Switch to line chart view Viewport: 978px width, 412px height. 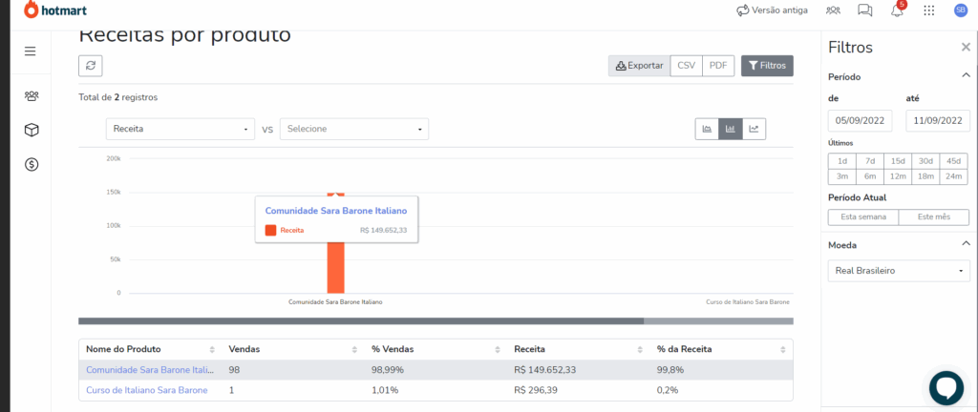click(x=755, y=129)
